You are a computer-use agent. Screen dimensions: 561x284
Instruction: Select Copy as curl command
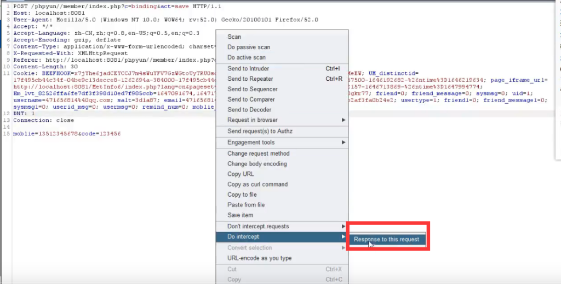pyautogui.click(x=282, y=185)
